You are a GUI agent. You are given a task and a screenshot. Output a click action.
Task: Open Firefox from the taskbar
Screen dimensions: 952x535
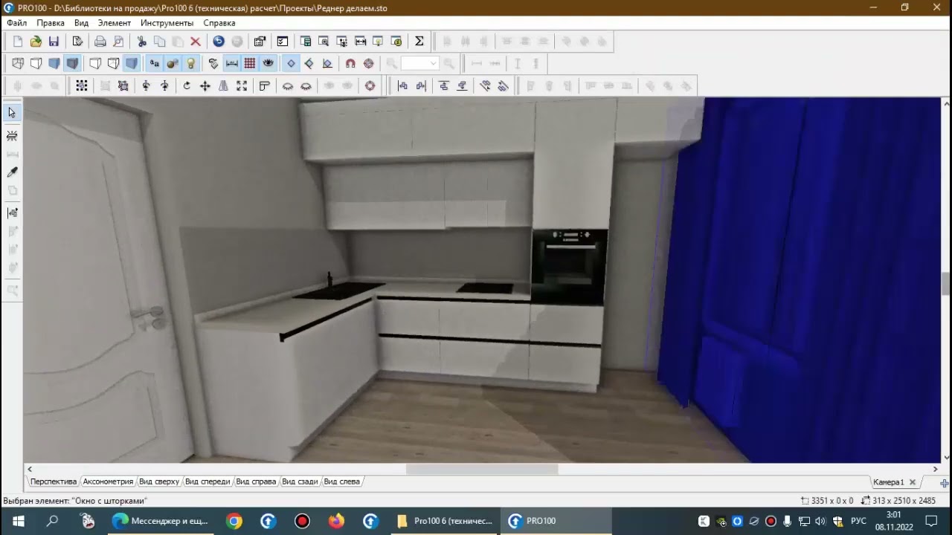(x=336, y=521)
